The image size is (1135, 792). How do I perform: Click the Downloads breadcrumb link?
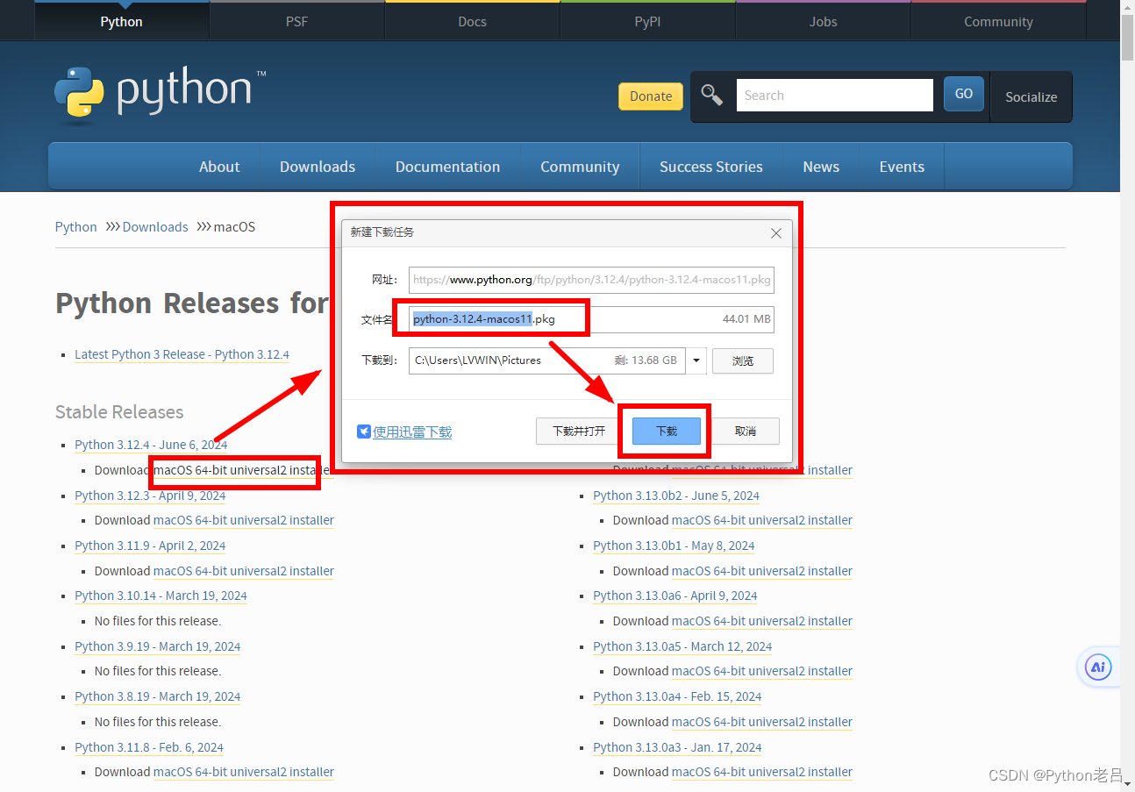click(155, 226)
